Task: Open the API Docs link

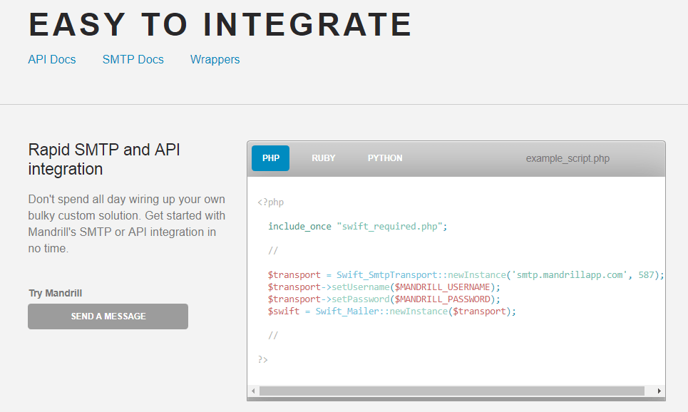Action: (52, 59)
